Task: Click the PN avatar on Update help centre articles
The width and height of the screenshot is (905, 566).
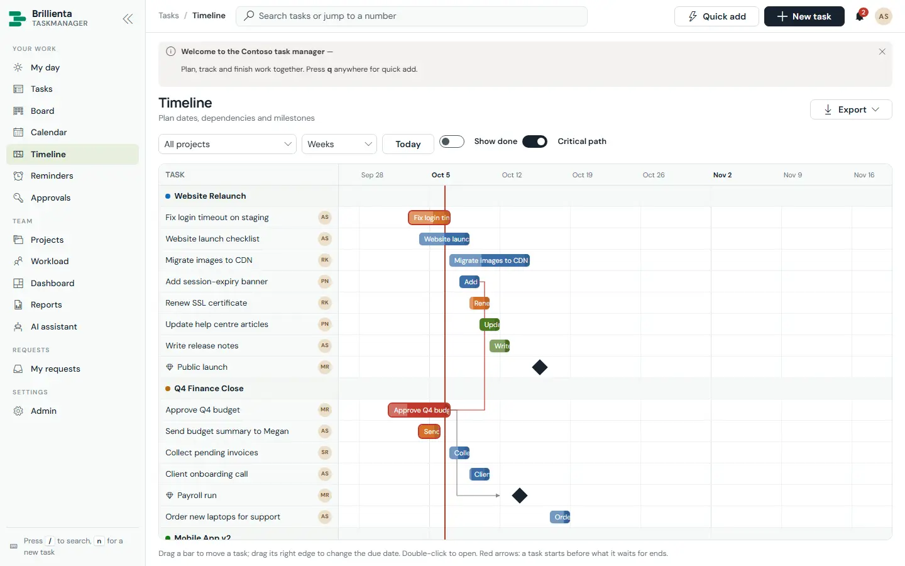Action: pos(325,325)
